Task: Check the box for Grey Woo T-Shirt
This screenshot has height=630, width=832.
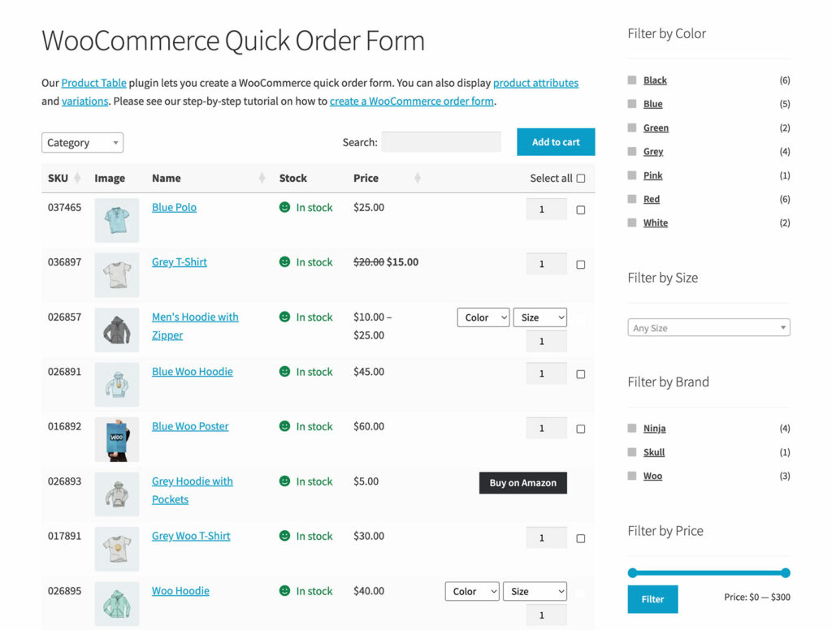Action: (x=581, y=539)
